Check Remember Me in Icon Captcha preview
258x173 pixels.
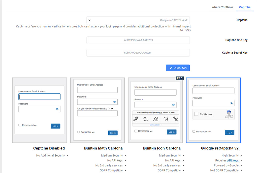click(136, 131)
